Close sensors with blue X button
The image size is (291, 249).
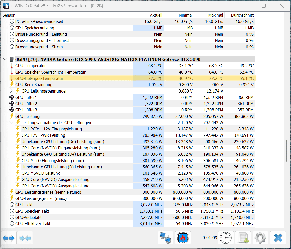click(278, 238)
